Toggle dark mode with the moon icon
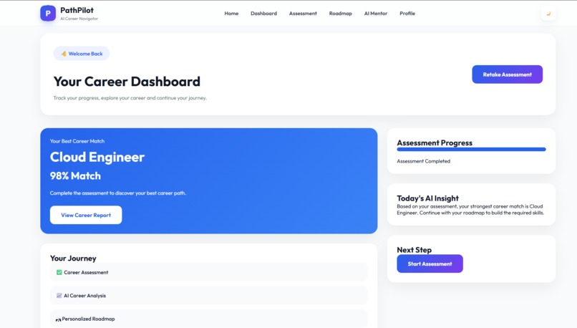Screen dimensions: 577x328 [x=548, y=14]
